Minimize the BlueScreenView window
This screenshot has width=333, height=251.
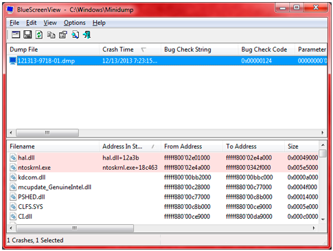[283, 8]
